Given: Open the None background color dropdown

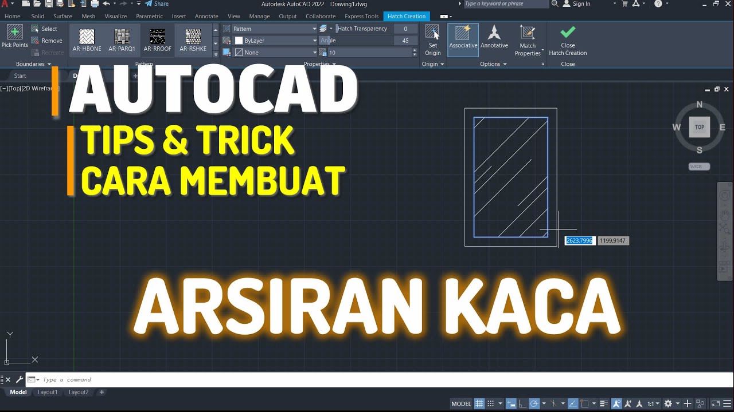Looking at the screenshot, I should click(275, 53).
